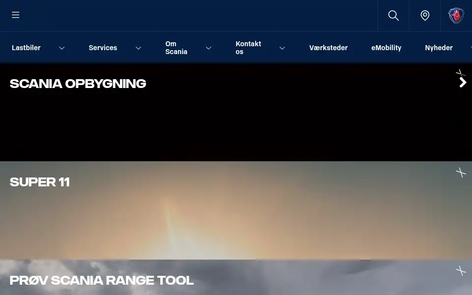Expand the Om Scania dropdown chevron

tap(208, 48)
